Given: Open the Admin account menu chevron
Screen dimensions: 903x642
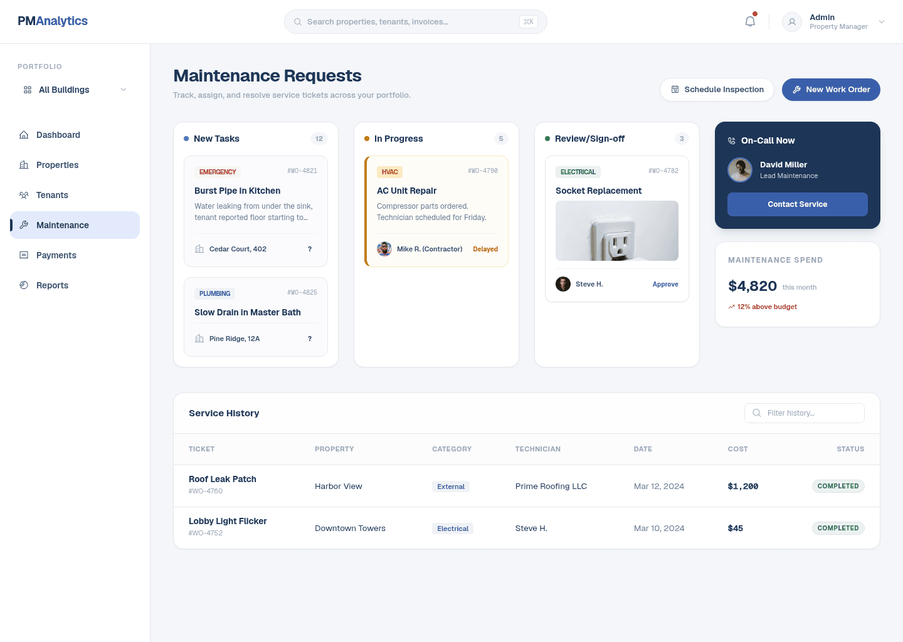Looking at the screenshot, I should [x=882, y=22].
